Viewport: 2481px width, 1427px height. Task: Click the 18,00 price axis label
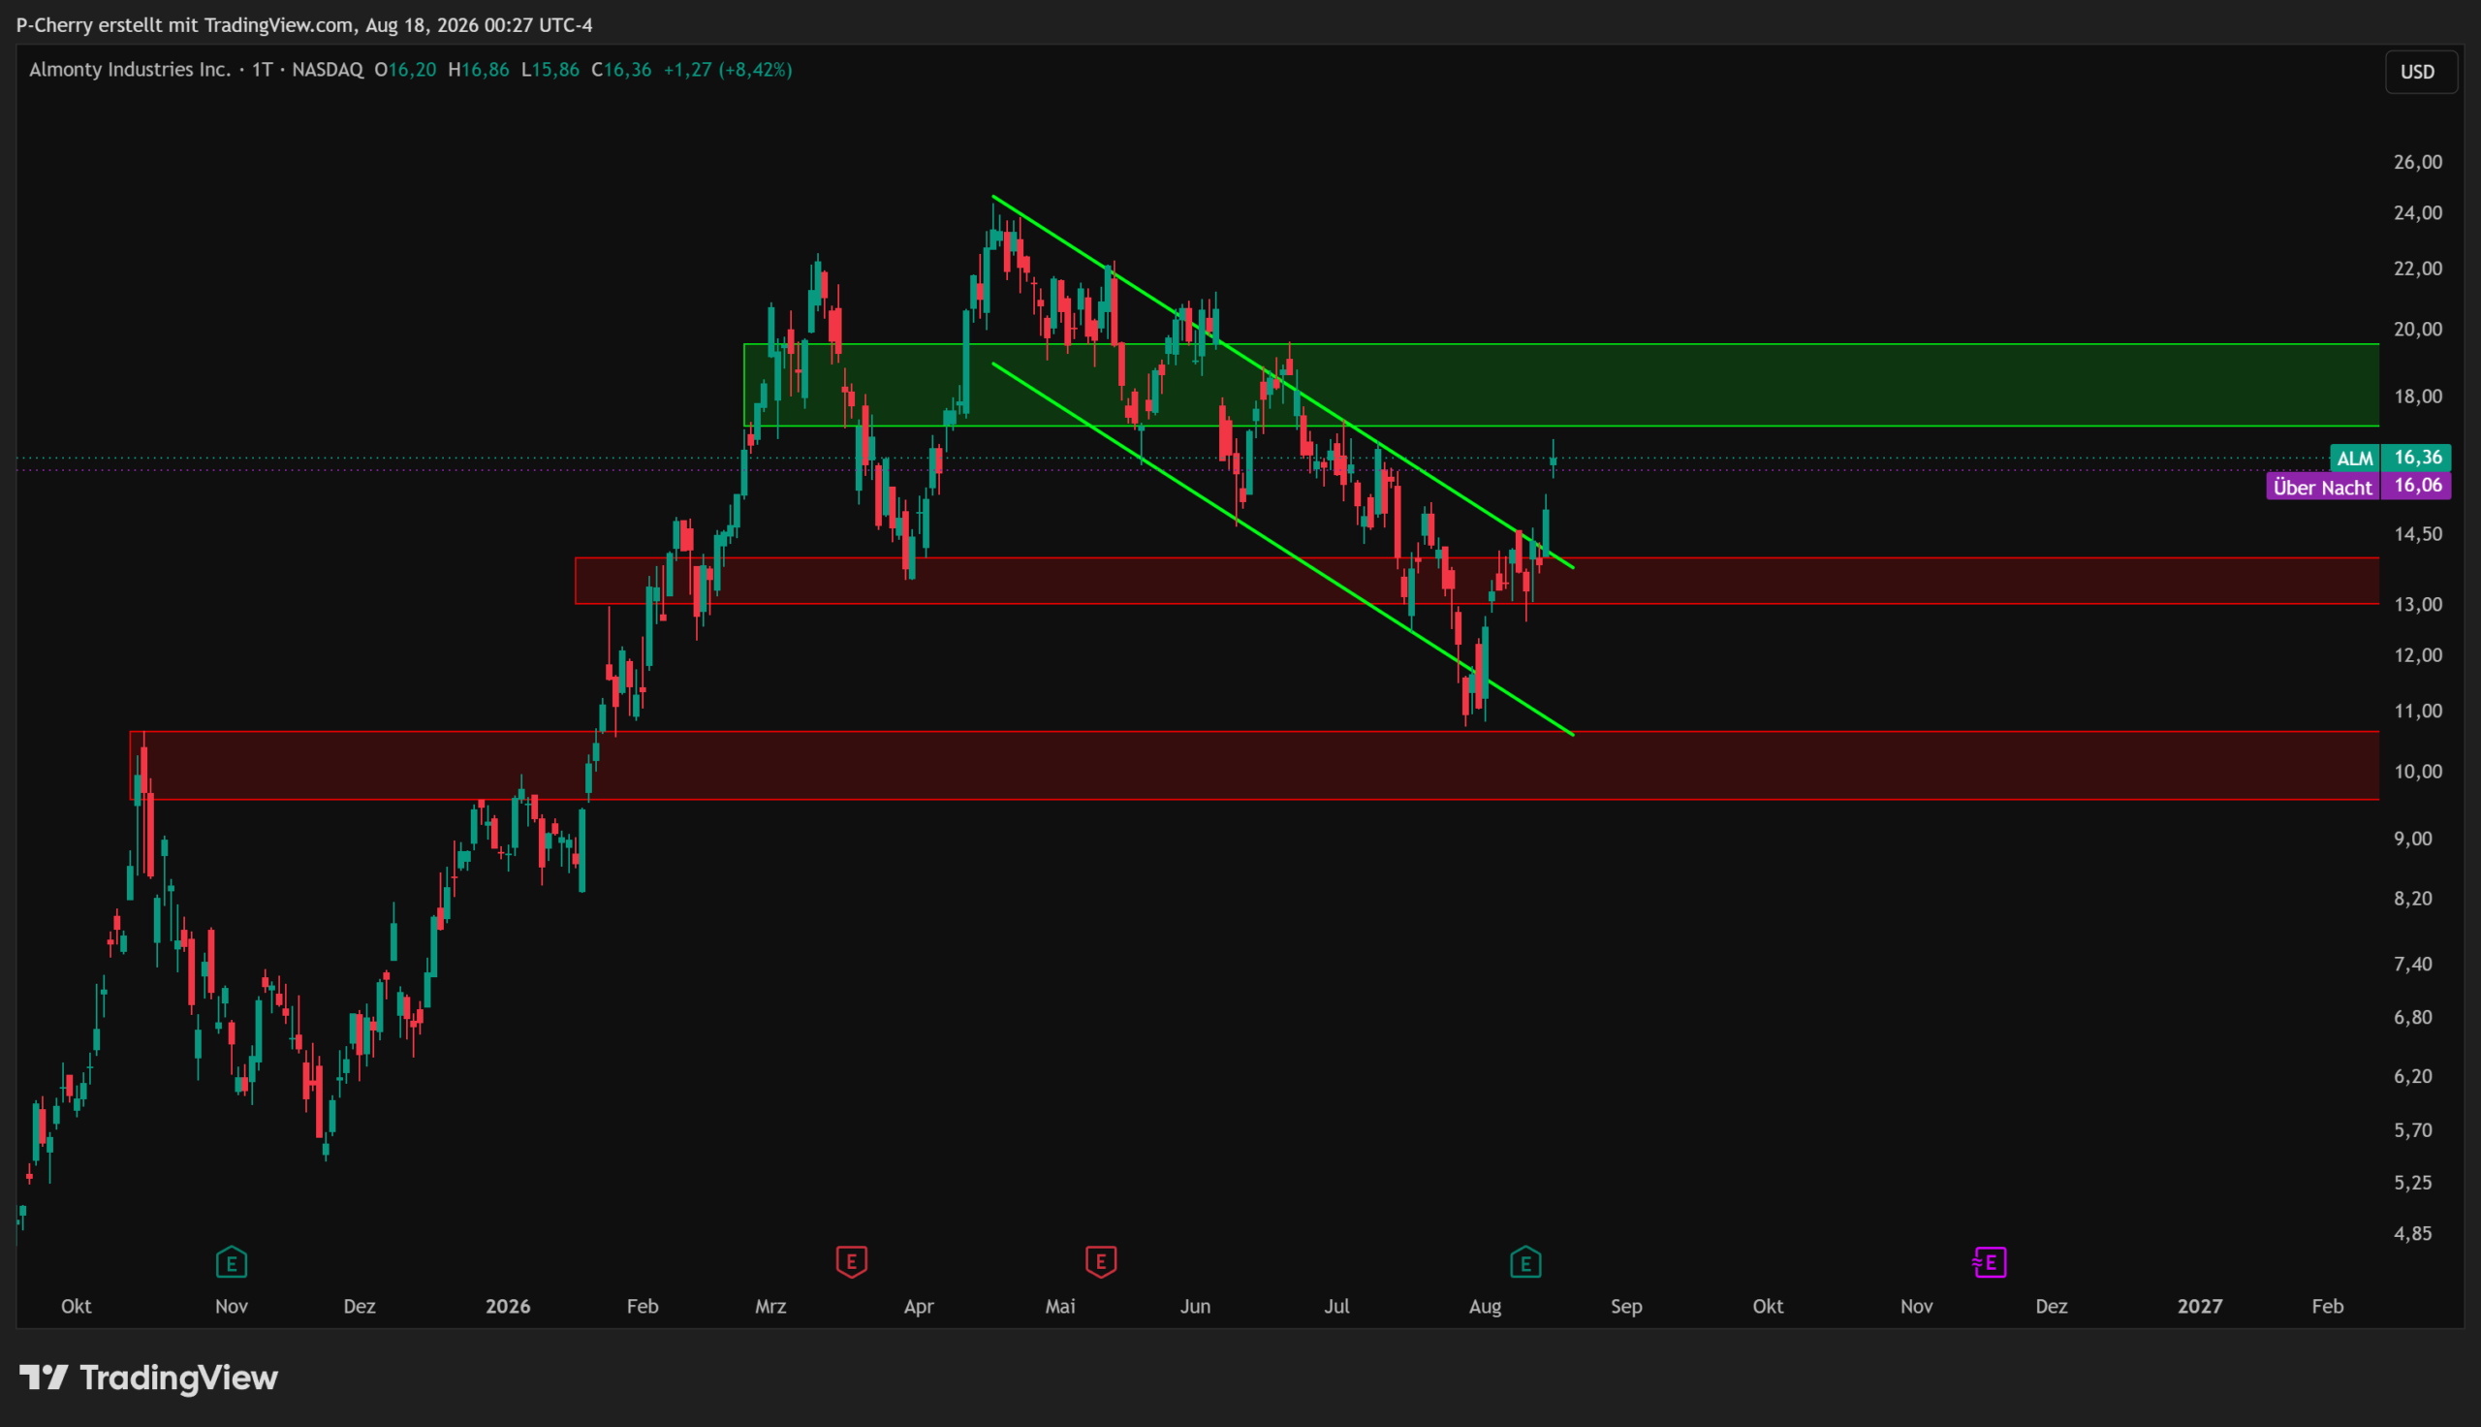click(x=2417, y=396)
